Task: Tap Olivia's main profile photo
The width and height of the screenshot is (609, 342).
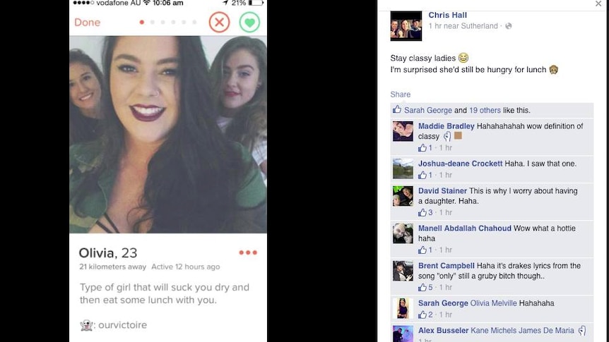Action: tap(167, 135)
